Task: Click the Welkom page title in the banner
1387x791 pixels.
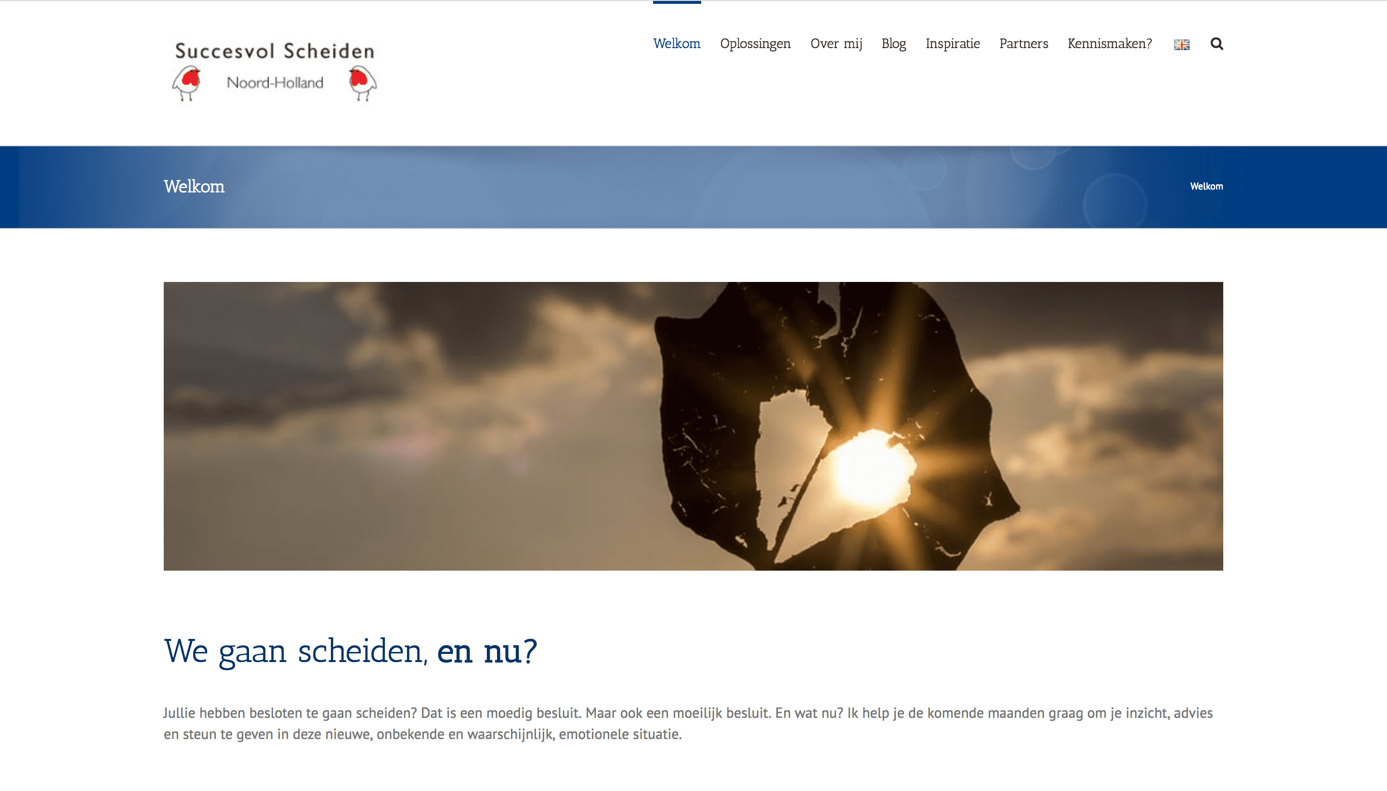Action: (194, 186)
